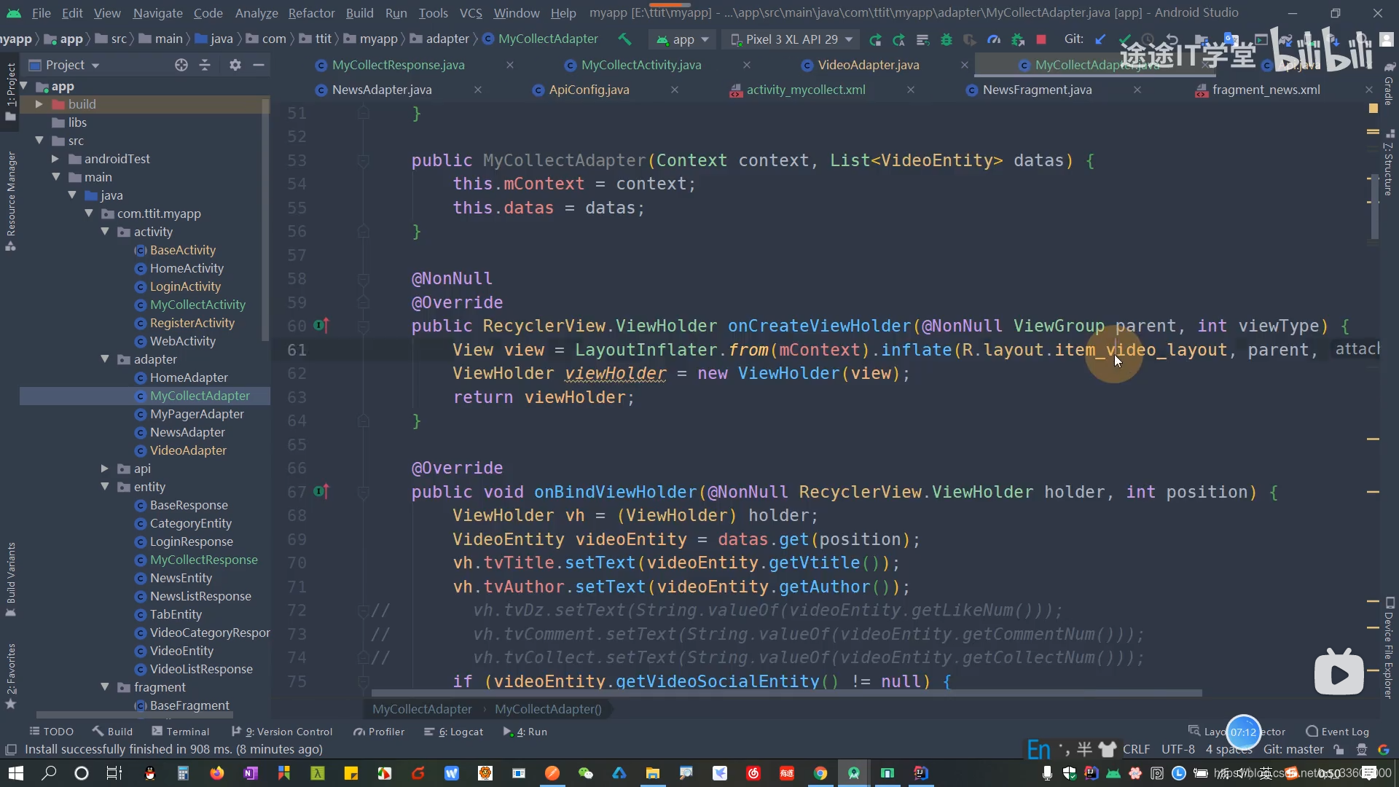Run app with restart activity icon
The image size is (1399, 787).
tap(875, 39)
